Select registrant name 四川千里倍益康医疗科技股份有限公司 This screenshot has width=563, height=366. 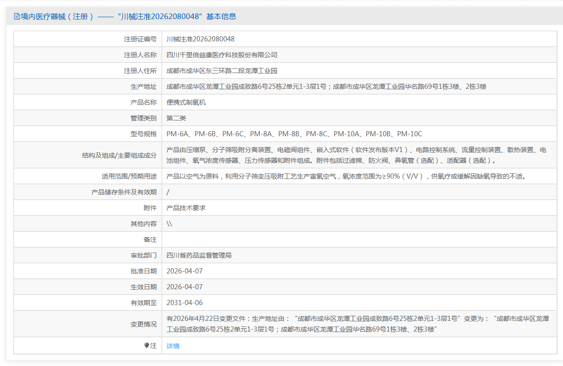click(222, 55)
